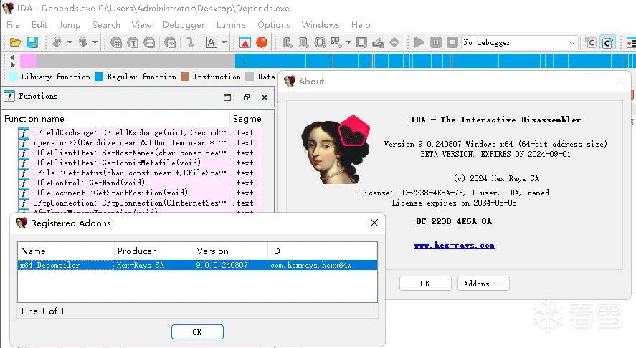Jump forward to next position
This screenshot has height=348, width=636.
(82, 42)
